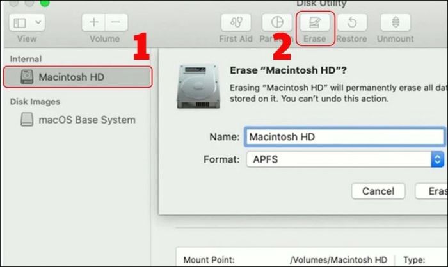Image resolution: width=448 pixels, height=267 pixels.
Task: Click the /Volumes/Macintosh HD mount point value
Action: (339, 260)
